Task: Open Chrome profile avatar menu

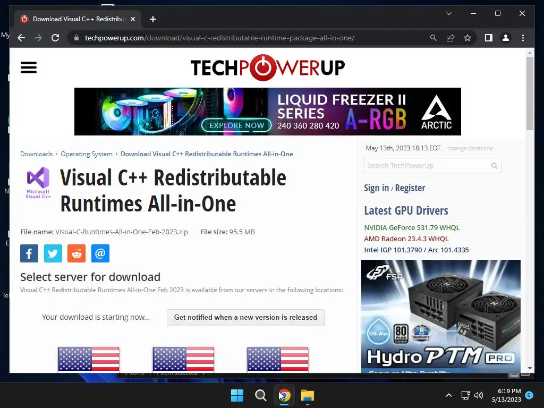Action: click(x=506, y=38)
